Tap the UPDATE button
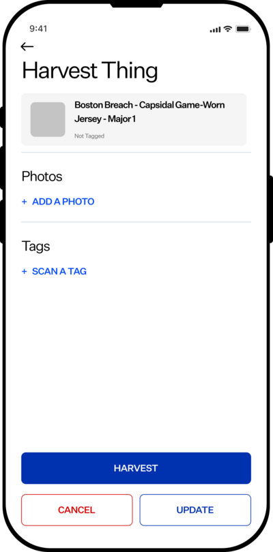273x552 pixels. 195,510
